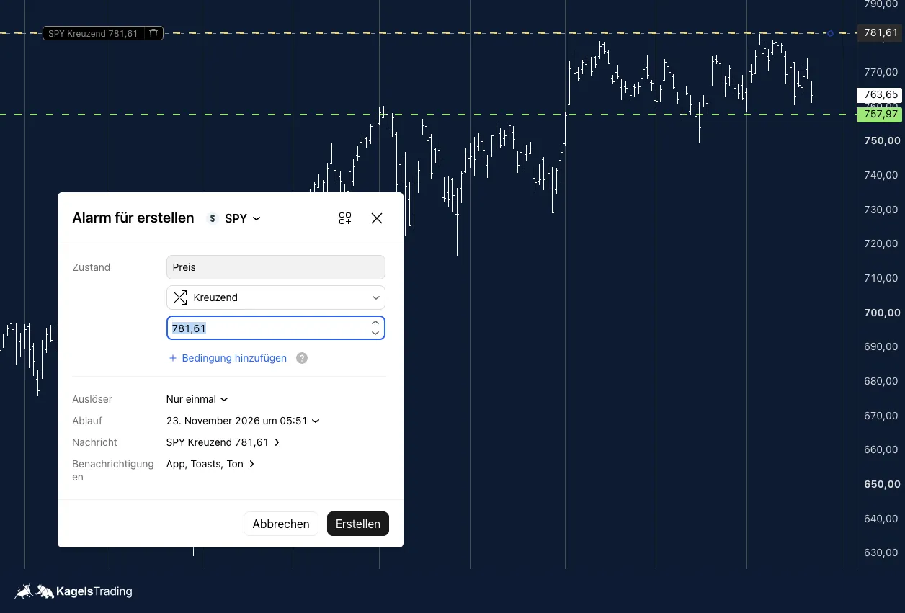905x613 pixels.
Task: Click the green 757,97 price level label
Action: (881, 114)
